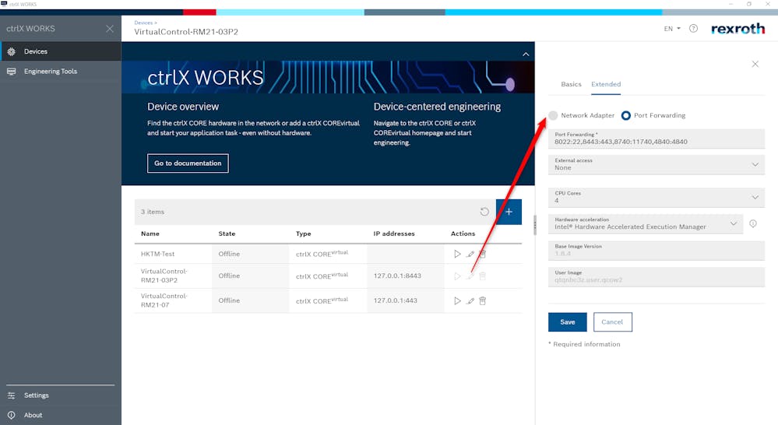778x425 pixels.
Task: Add a new device with plus button
Action: coord(509,212)
